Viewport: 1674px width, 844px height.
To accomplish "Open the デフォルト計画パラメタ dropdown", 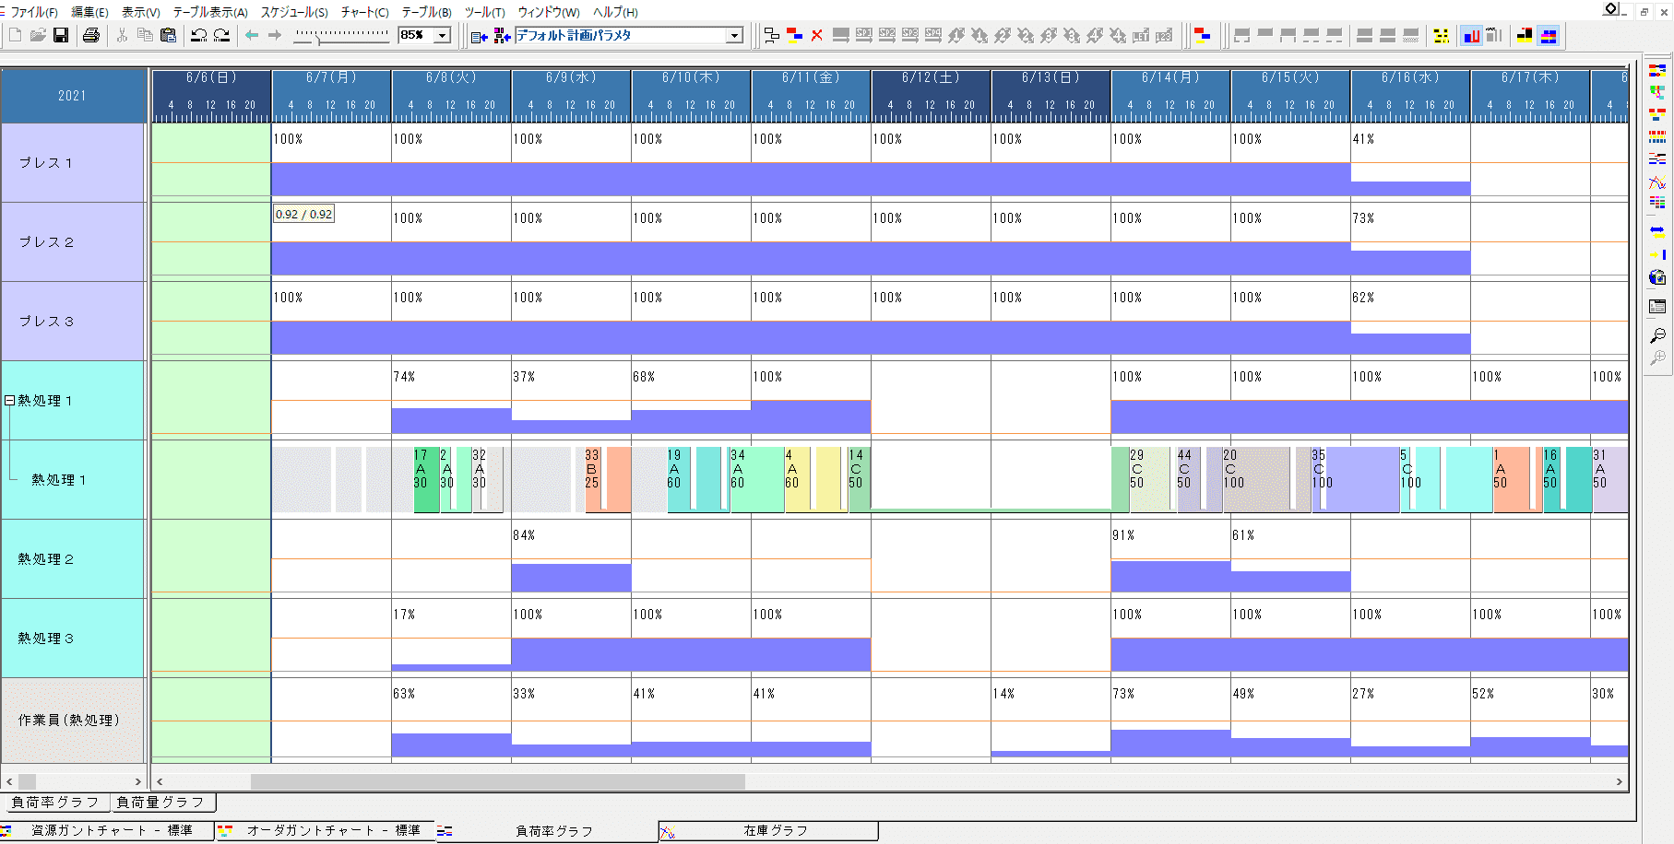I will [x=734, y=35].
